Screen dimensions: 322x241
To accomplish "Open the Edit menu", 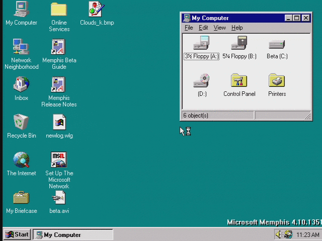I will 203,28.
